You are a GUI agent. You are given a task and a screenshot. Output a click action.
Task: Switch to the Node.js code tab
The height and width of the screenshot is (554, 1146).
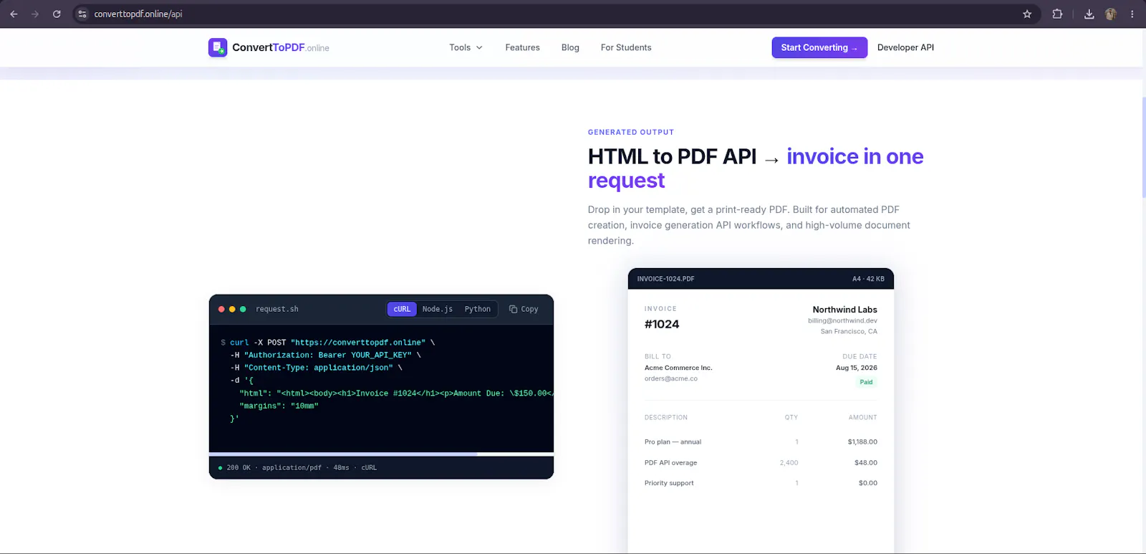click(438, 309)
